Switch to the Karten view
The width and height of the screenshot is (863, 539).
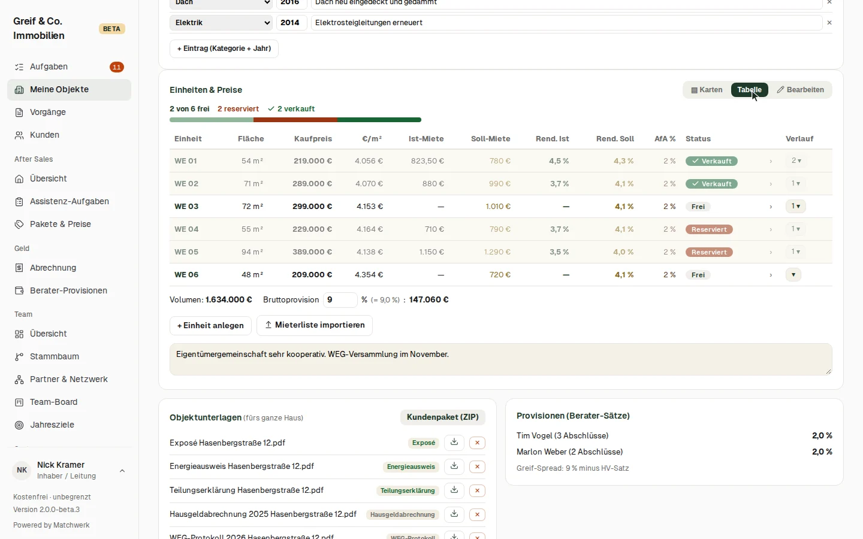click(x=707, y=90)
